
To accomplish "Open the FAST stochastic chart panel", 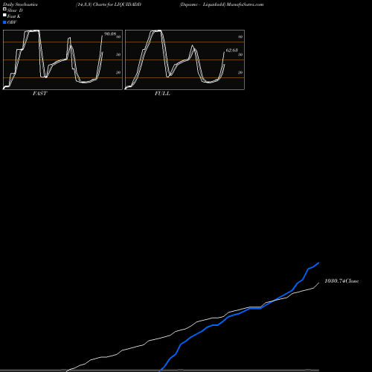I will (62, 60).
